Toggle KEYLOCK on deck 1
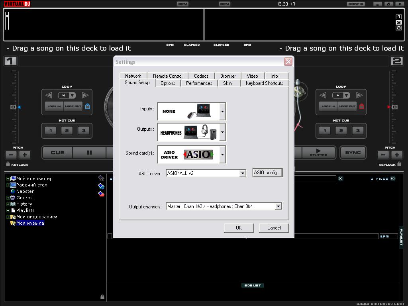408x306 pixels. tap(17, 165)
